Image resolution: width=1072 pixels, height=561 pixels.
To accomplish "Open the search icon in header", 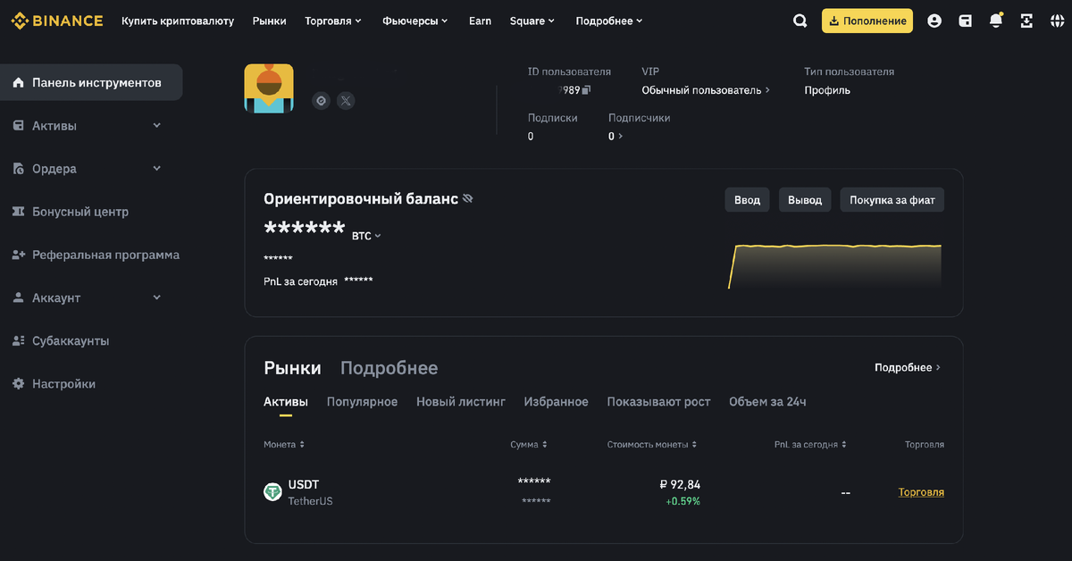I will pyautogui.click(x=800, y=21).
